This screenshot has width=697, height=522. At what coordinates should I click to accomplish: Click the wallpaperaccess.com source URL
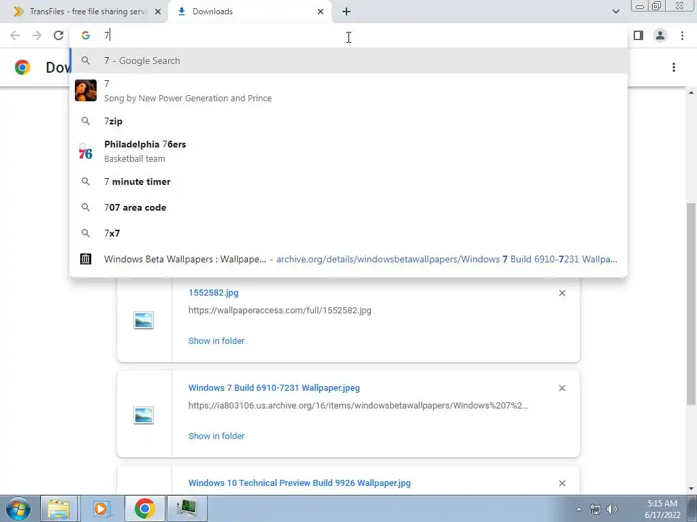tap(280, 310)
